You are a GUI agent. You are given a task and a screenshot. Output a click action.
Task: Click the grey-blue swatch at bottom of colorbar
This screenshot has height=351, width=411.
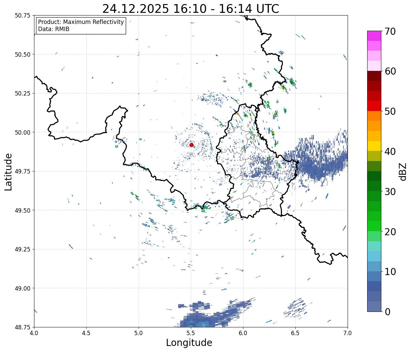pos(374,306)
